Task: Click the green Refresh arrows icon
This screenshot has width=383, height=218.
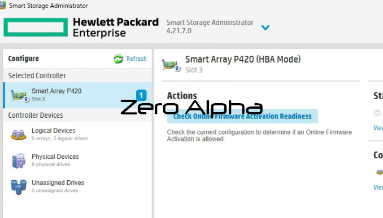Action: [119, 59]
